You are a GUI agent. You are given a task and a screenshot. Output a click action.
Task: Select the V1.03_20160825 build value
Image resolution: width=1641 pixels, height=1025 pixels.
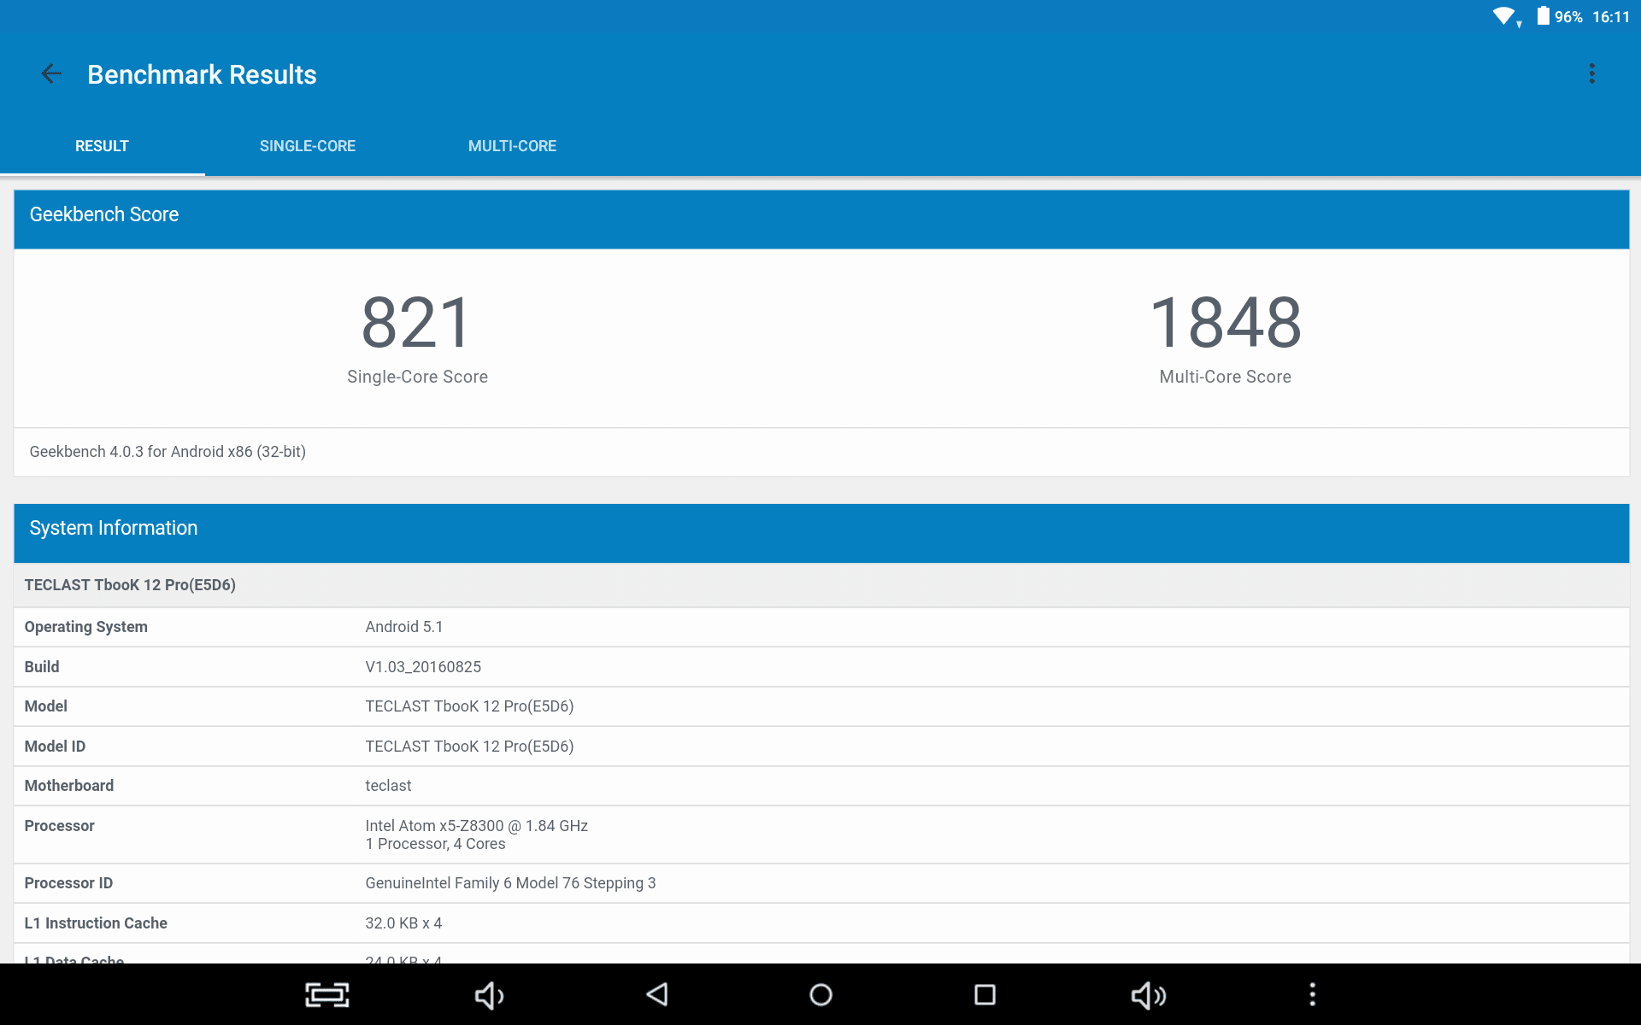point(423,667)
